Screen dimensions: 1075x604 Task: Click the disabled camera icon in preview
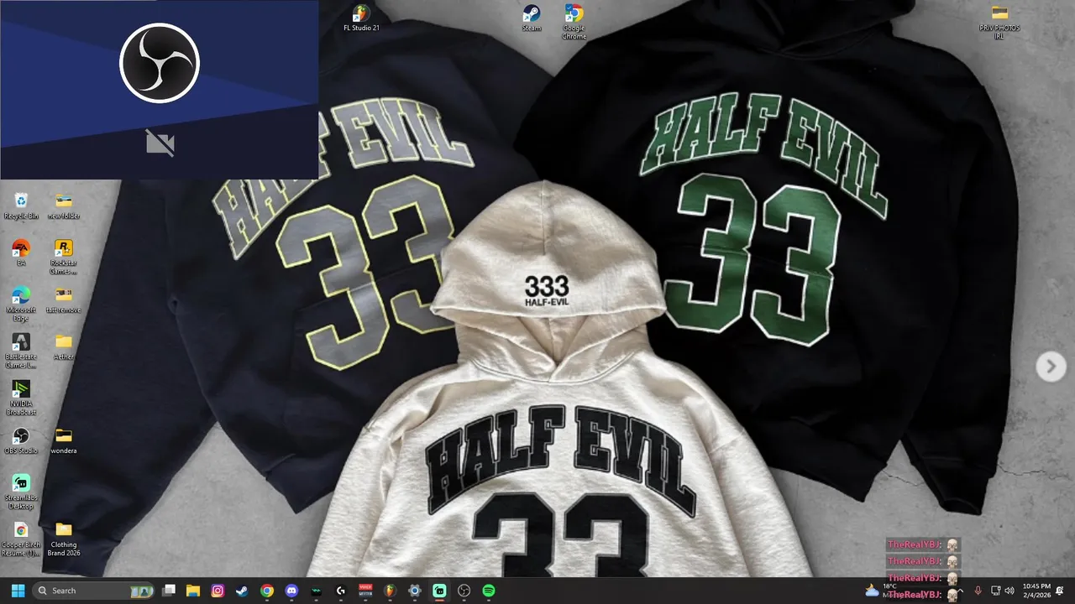pos(160,143)
